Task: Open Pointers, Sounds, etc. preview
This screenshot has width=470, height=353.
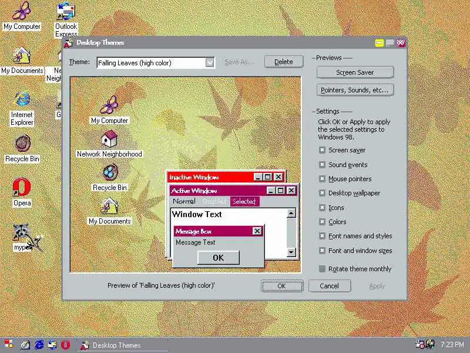Action: click(355, 90)
